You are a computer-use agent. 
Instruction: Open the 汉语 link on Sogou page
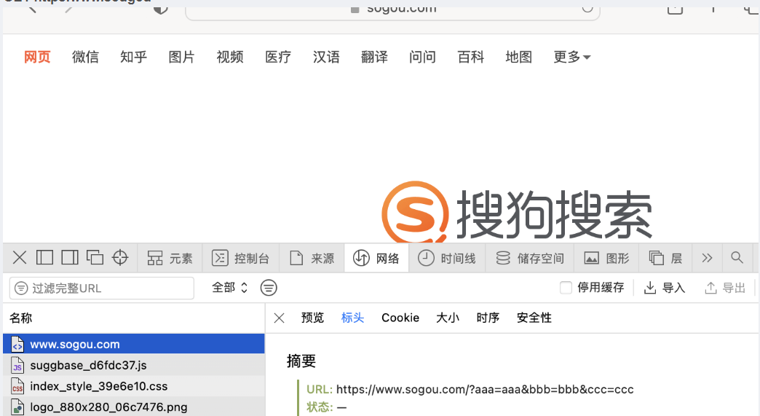click(x=326, y=57)
